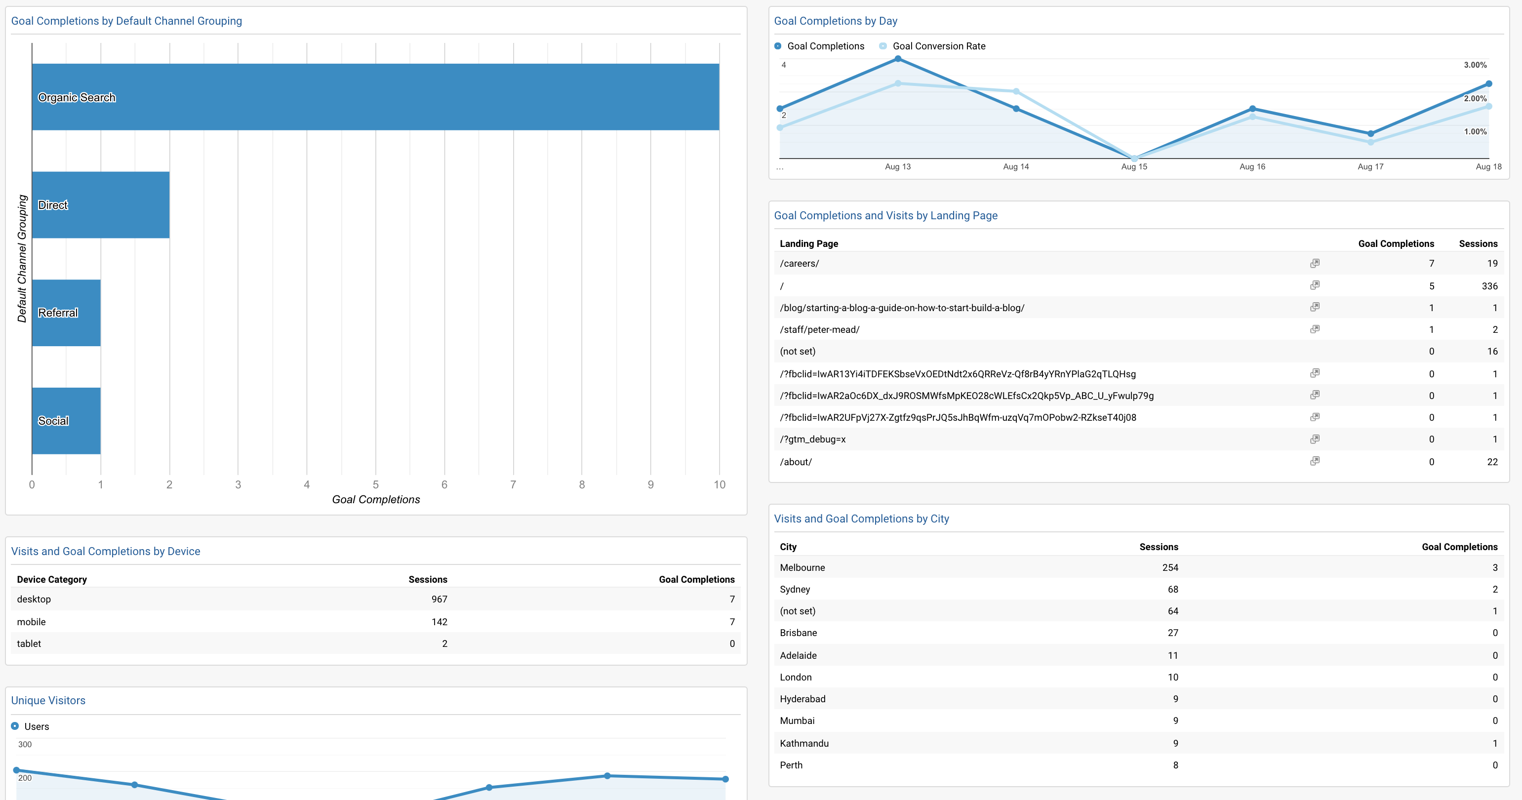
Task: Open external link for the /?gtm_debug=x row
Action: pyautogui.click(x=1315, y=439)
